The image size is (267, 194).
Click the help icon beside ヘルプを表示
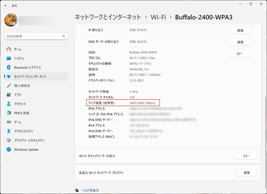77,190
